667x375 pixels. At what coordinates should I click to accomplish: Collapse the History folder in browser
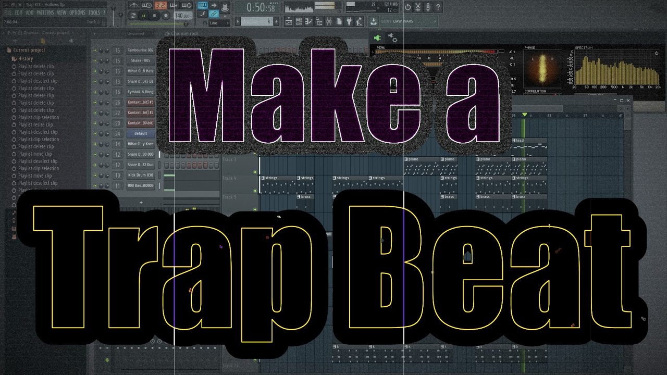pos(22,59)
